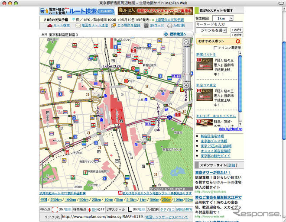Image resolution: width=286 pixels, height=222 pixels.
Task: Switch the map scale to 100m
Action: [178, 199]
